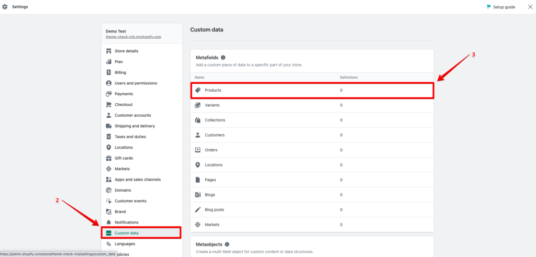Click the Markets globe icon in sidebar
Screen dimensions: 536x257
click(x=109, y=169)
